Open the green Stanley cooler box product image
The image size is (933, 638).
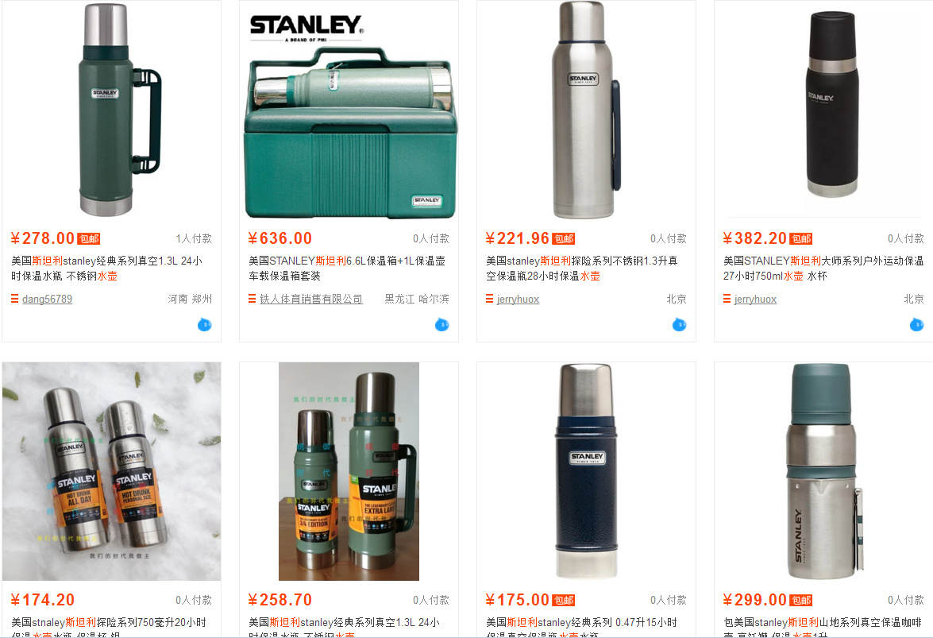click(x=349, y=110)
